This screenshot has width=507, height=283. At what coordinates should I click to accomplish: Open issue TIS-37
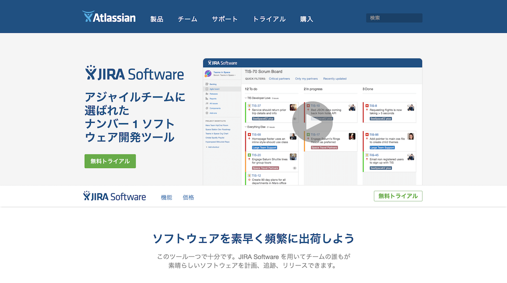pos(256,106)
